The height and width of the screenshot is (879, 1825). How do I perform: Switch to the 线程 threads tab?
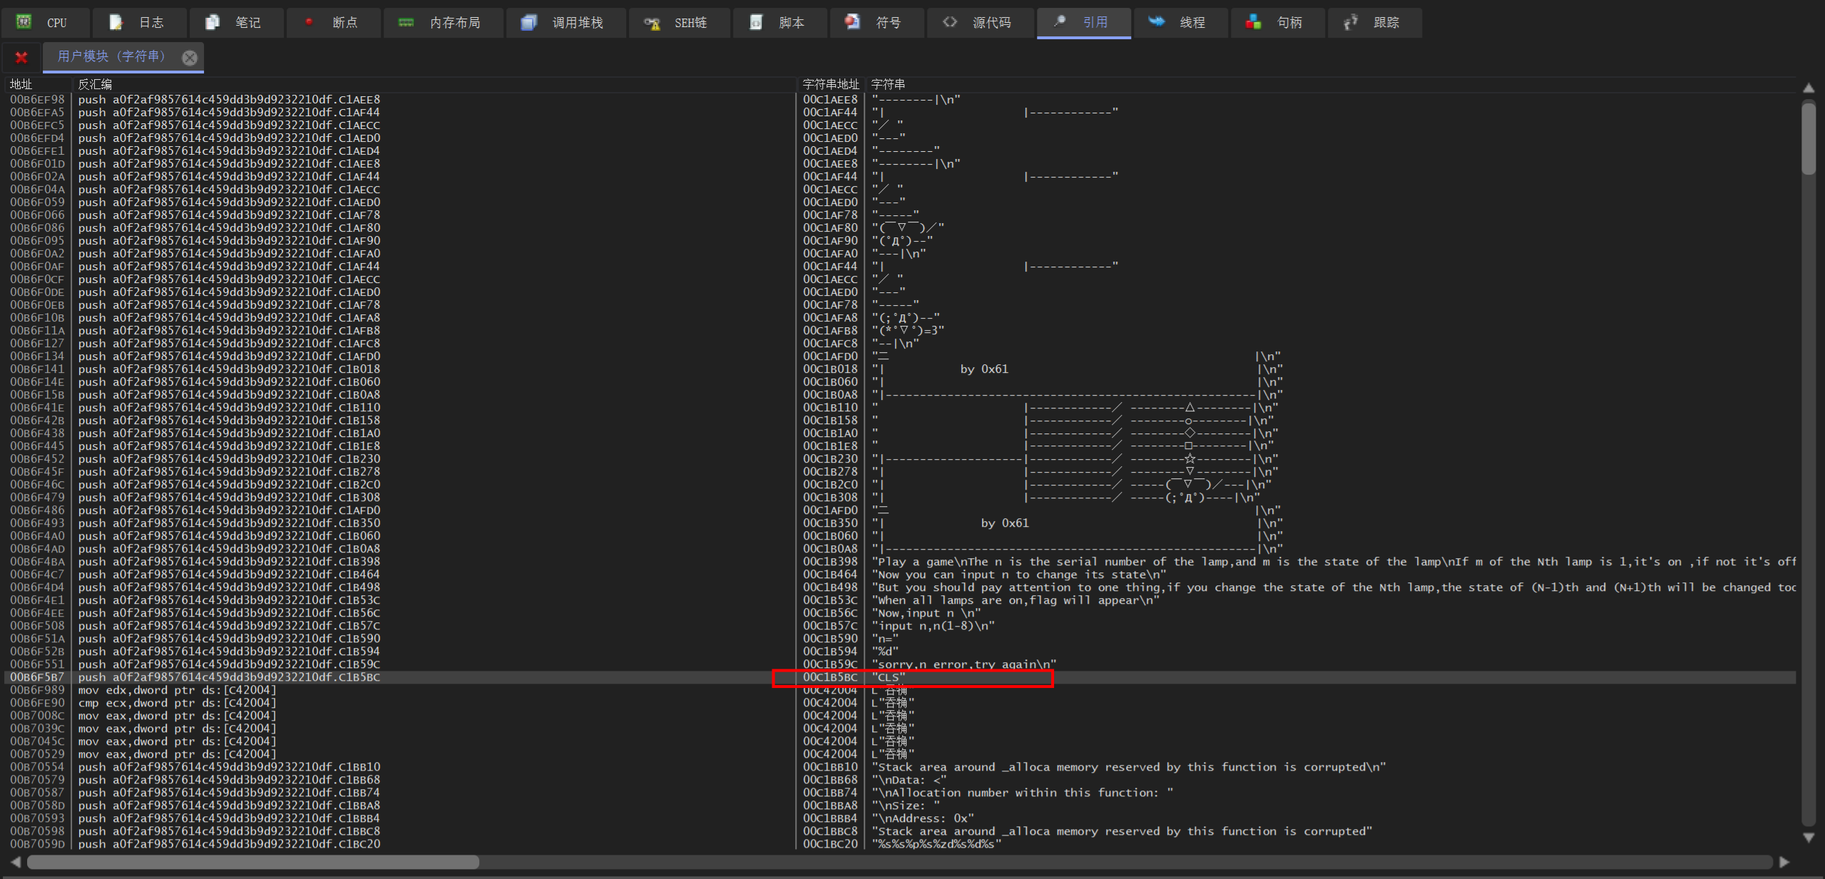point(1192,22)
